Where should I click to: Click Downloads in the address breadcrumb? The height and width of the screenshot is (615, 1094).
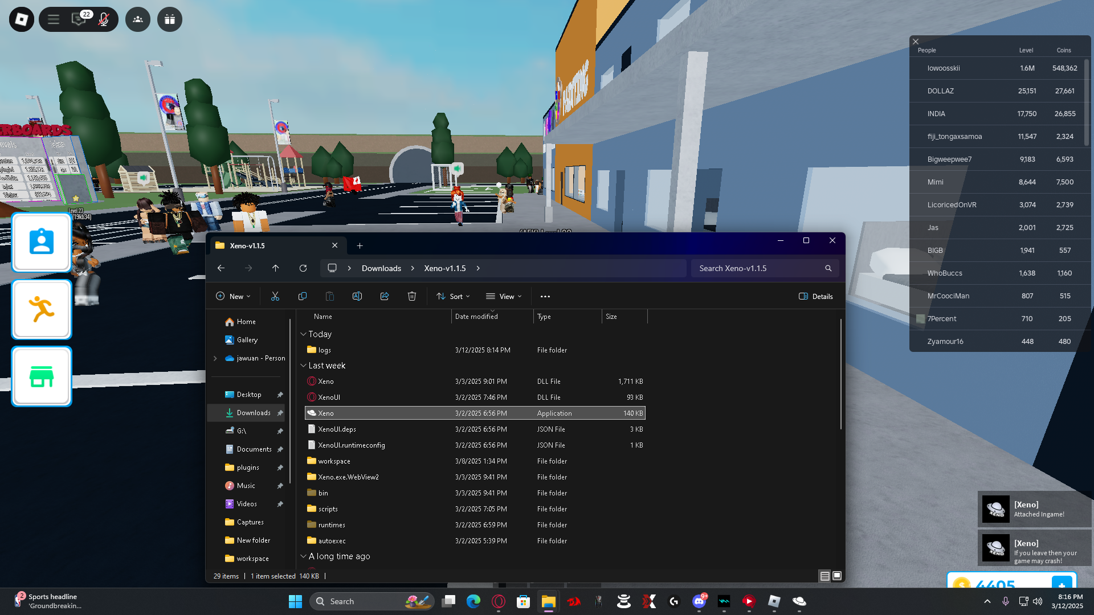(x=381, y=268)
